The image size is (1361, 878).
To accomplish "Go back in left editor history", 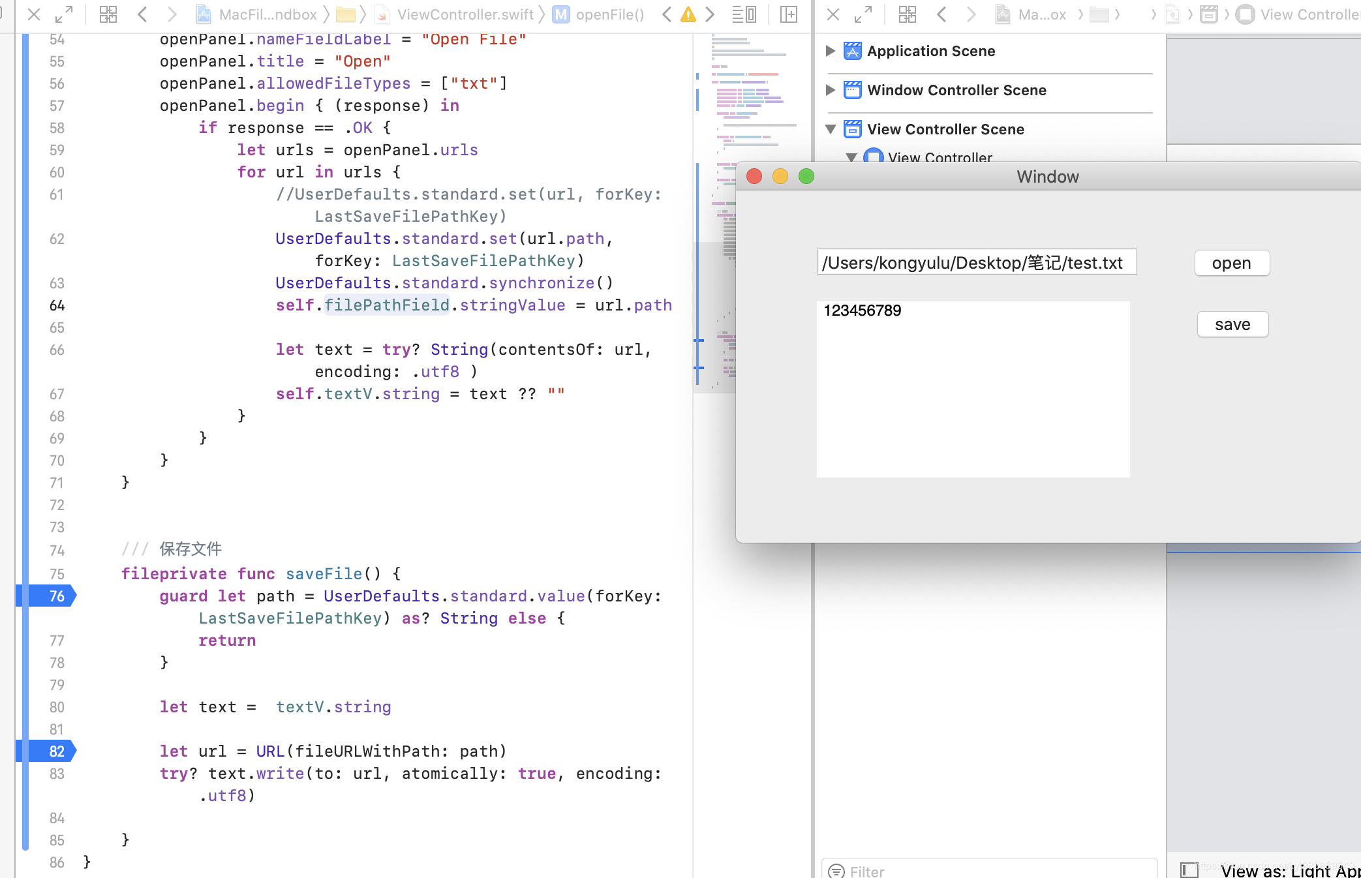I will [x=142, y=14].
